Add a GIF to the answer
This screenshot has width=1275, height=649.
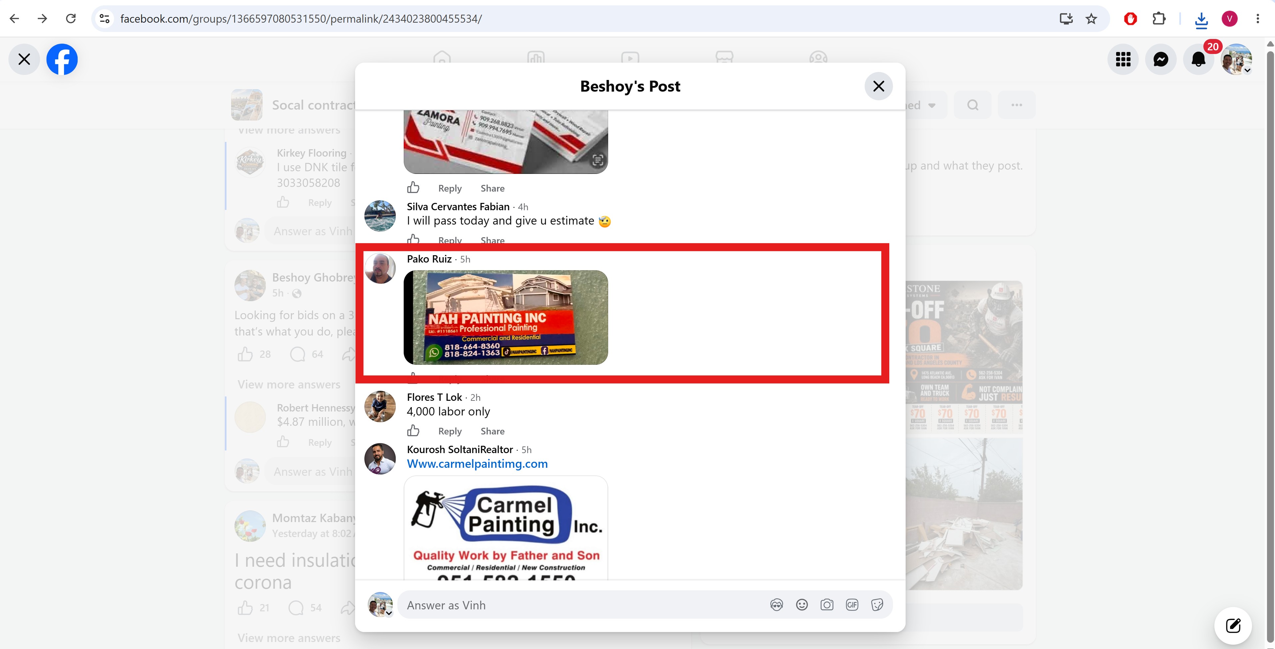(x=852, y=605)
